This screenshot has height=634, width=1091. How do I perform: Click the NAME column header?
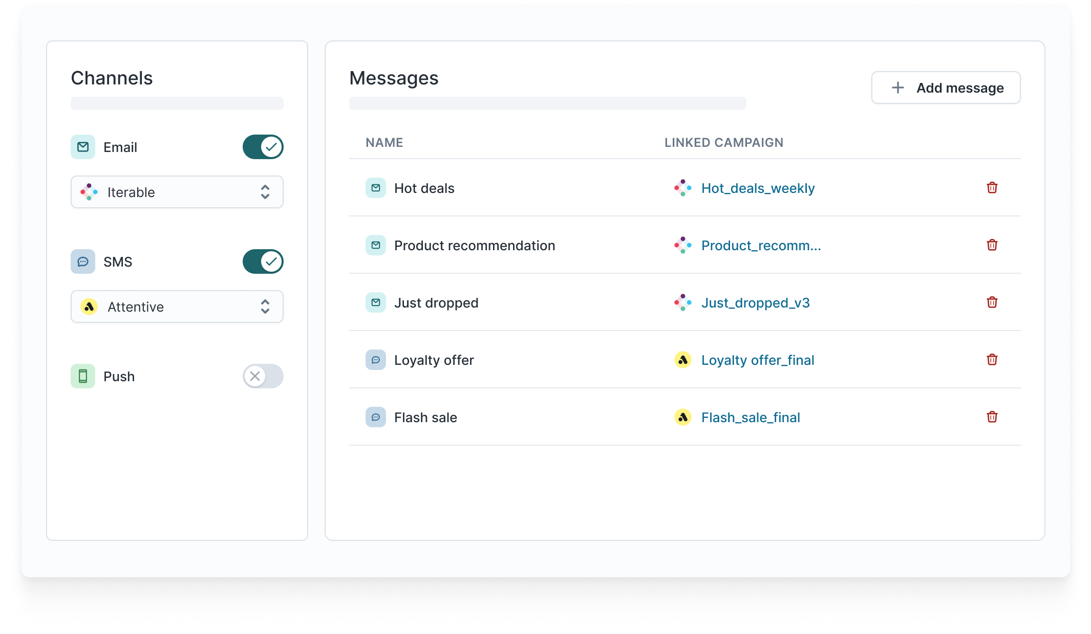pyautogui.click(x=384, y=143)
